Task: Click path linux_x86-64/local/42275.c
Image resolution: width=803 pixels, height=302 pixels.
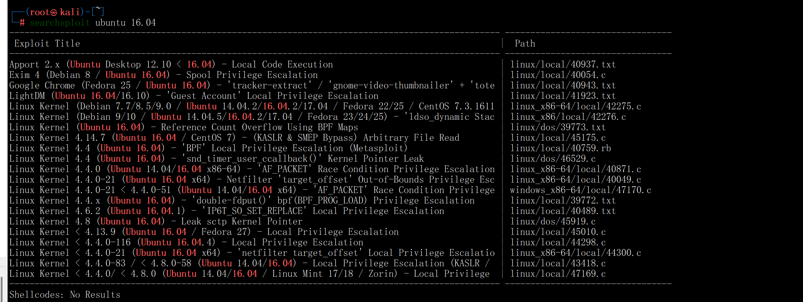Action: pos(575,106)
